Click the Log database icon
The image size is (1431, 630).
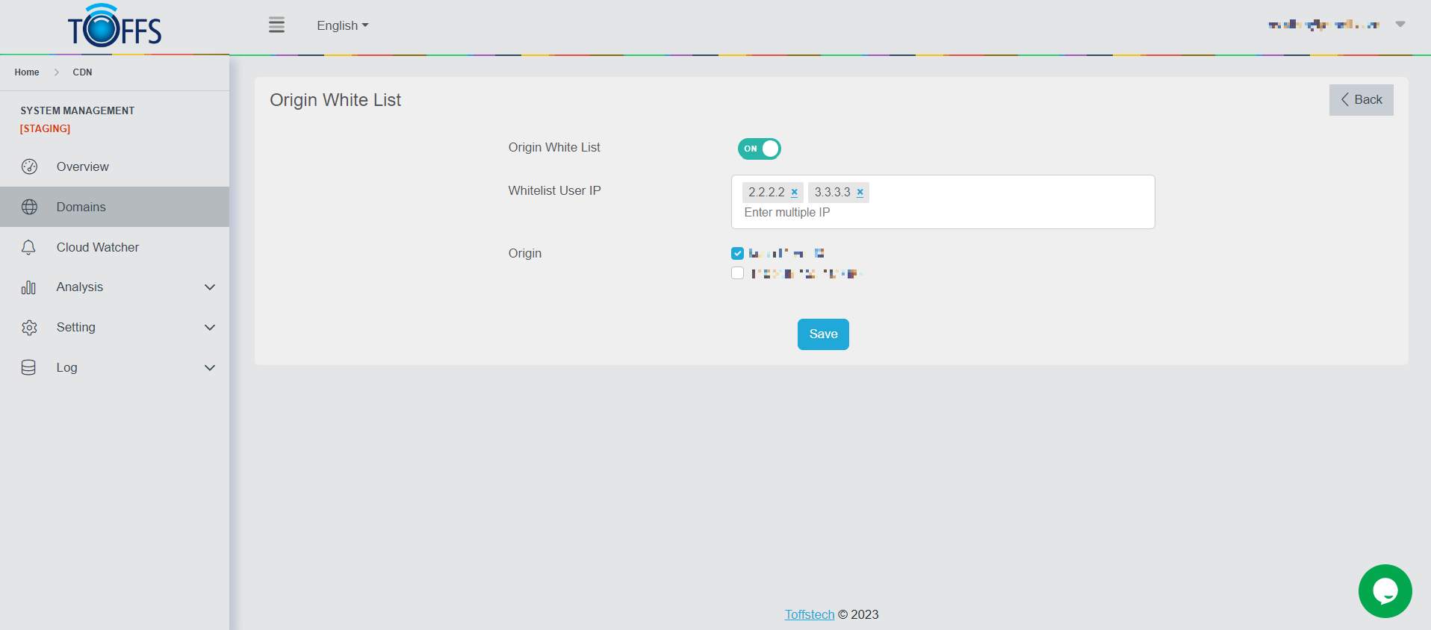coord(29,367)
